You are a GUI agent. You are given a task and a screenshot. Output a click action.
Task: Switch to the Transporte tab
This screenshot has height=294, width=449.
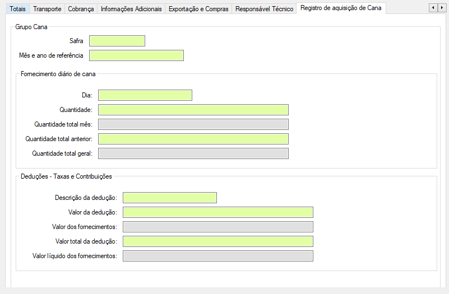(x=47, y=9)
